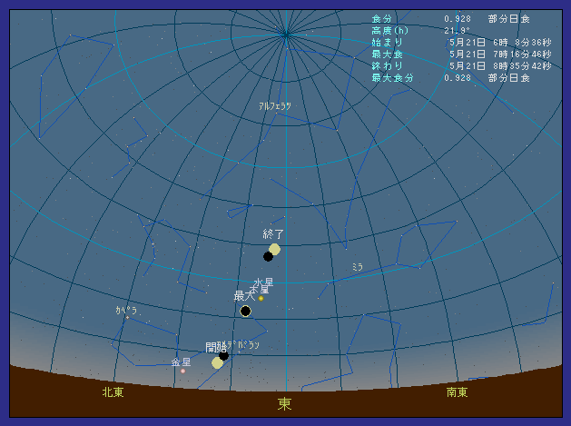The image size is (571, 426).
Task: Click the eclipse sun icon at 開始
Action: pyautogui.click(x=218, y=362)
